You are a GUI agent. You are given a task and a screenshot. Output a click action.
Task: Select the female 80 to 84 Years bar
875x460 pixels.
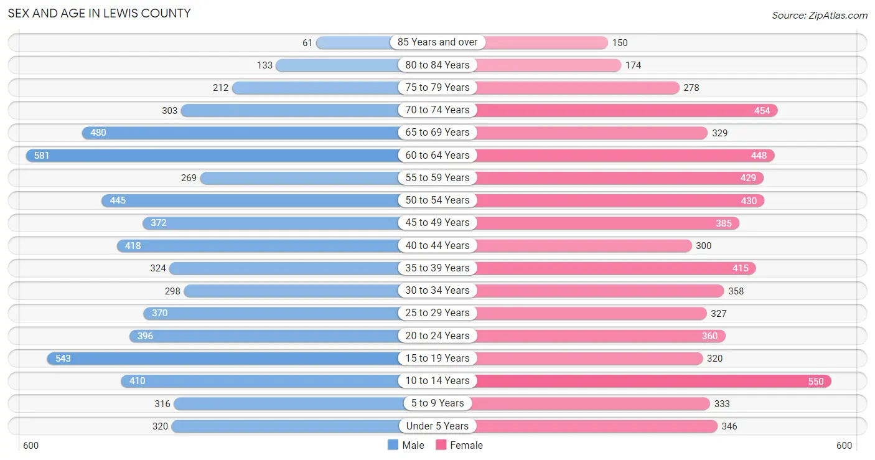click(x=549, y=65)
